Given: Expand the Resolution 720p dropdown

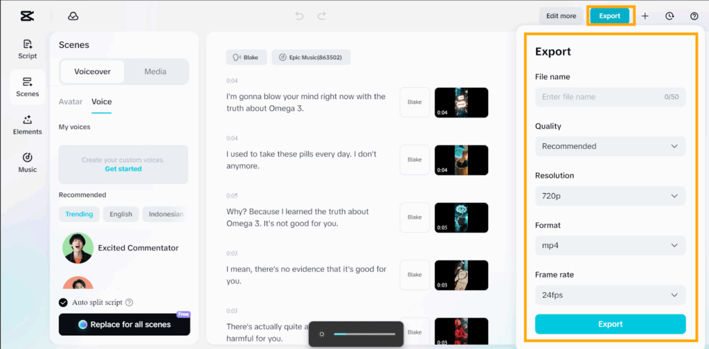Looking at the screenshot, I should 611,196.
